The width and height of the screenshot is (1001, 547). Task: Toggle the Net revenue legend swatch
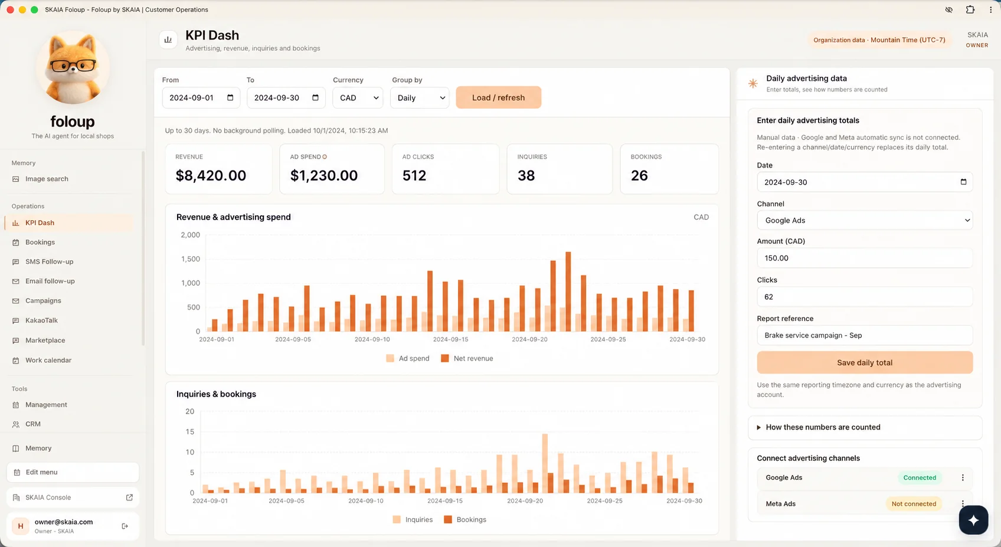[445, 359]
